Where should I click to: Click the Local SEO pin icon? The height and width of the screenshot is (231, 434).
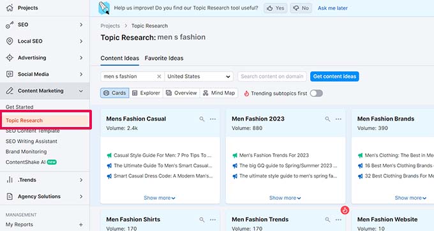[10, 41]
